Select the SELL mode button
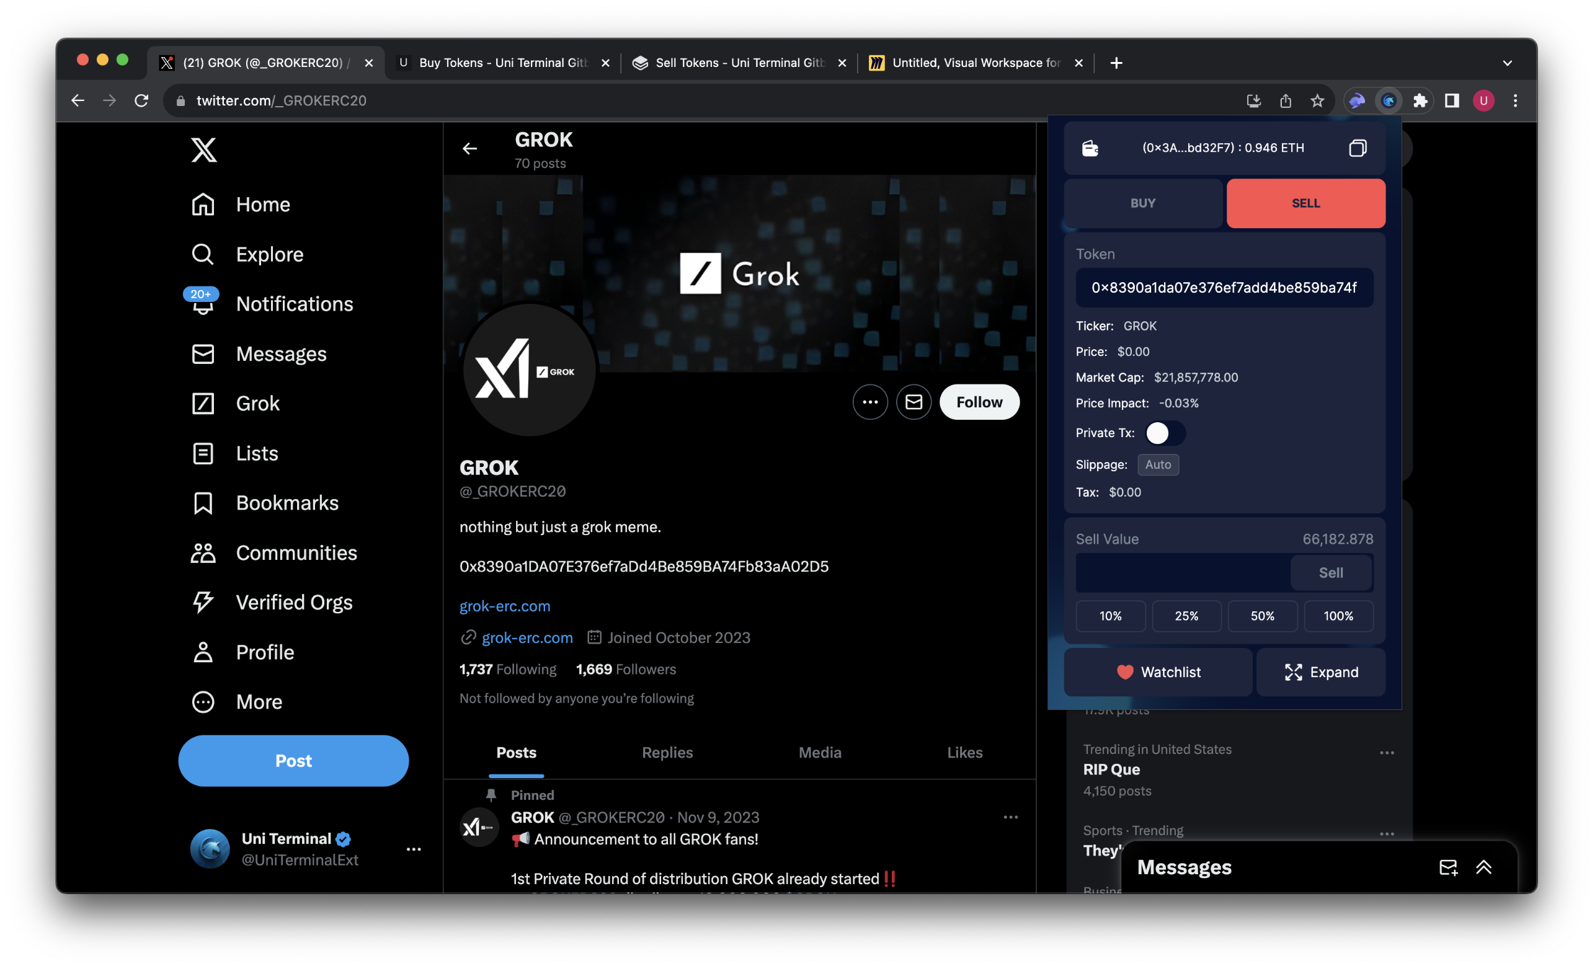 pos(1305,203)
